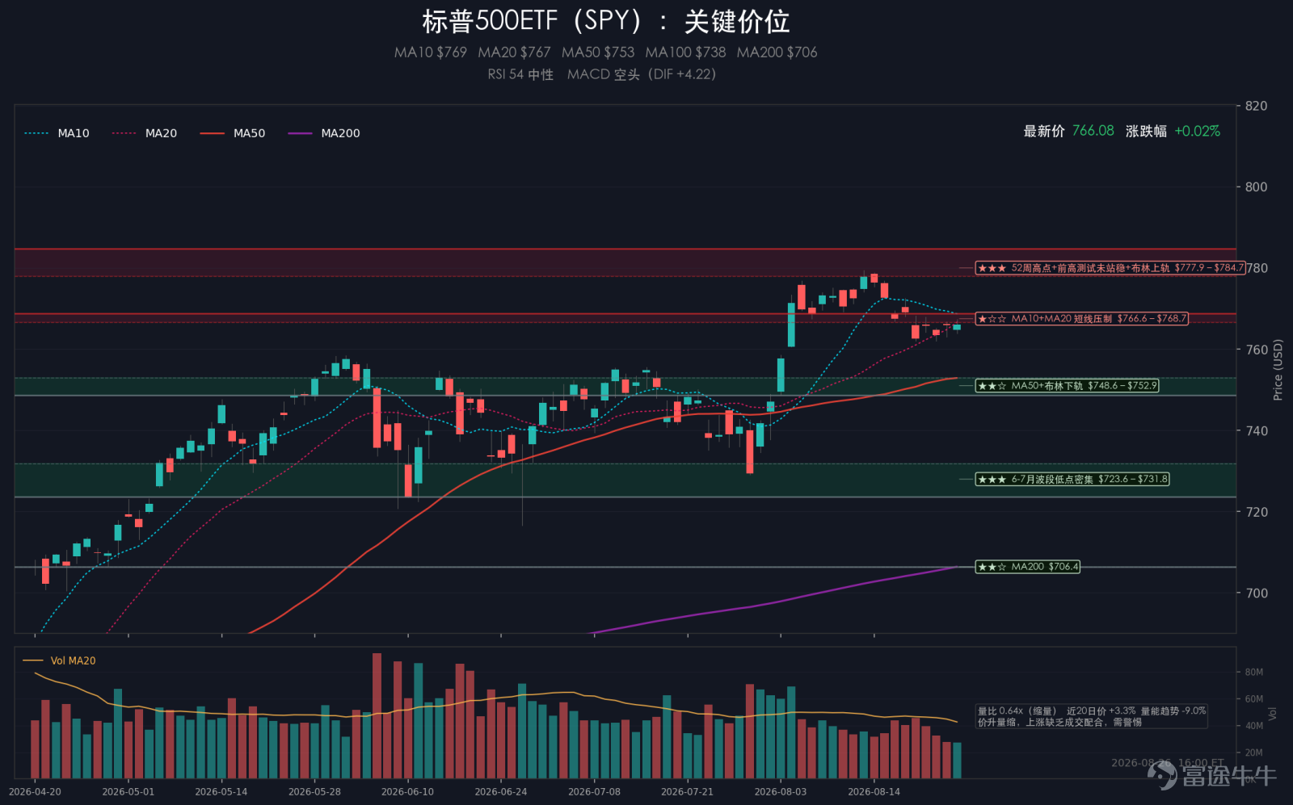Click the MA10+MA20 短线压制 annotation box
This screenshot has height=805, width=1293.
1082,319
